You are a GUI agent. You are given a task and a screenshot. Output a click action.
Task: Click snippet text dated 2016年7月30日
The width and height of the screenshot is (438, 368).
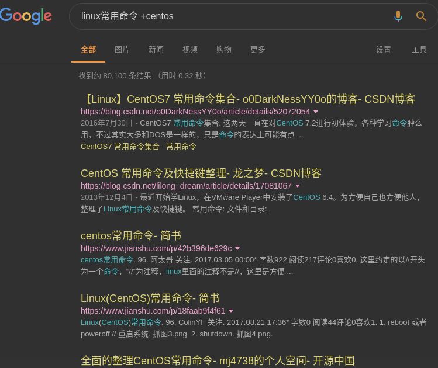[251, 129]
